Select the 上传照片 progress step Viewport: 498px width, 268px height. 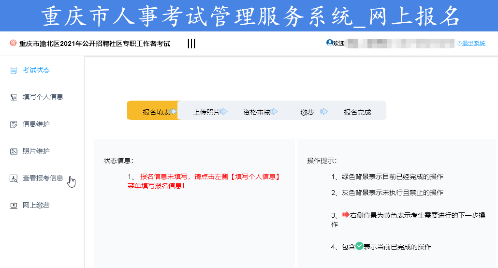point(206,112)
